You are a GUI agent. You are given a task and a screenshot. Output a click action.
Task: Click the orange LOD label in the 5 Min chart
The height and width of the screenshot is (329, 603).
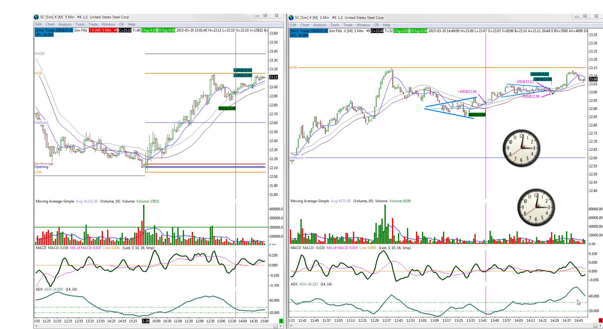tap(38, 172)
